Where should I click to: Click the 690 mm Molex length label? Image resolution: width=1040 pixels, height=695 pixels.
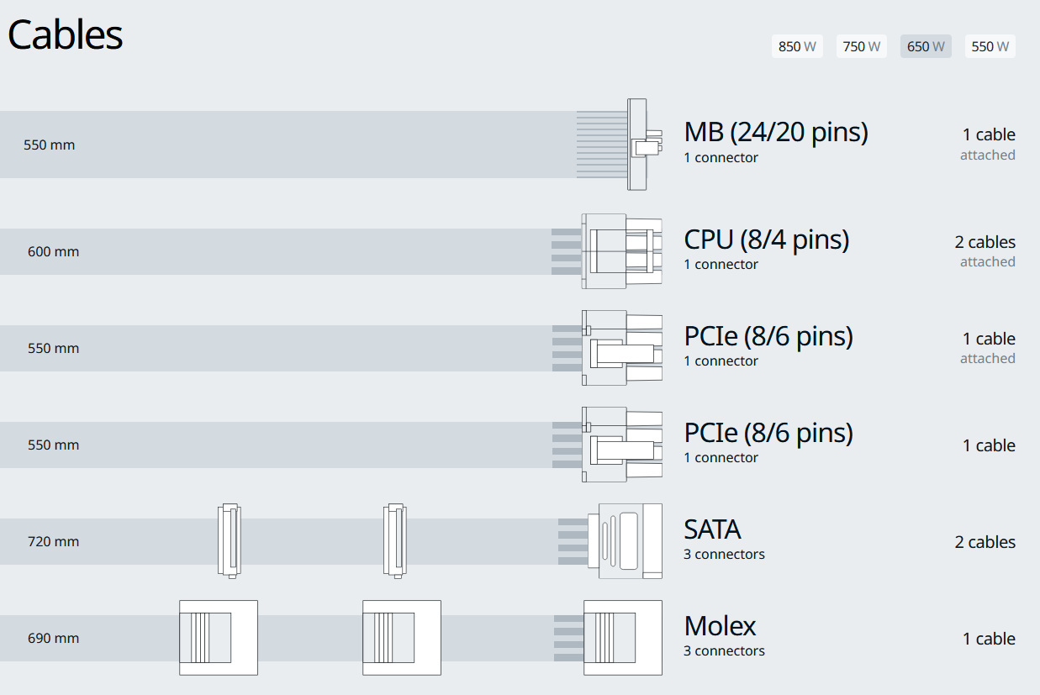53,639
